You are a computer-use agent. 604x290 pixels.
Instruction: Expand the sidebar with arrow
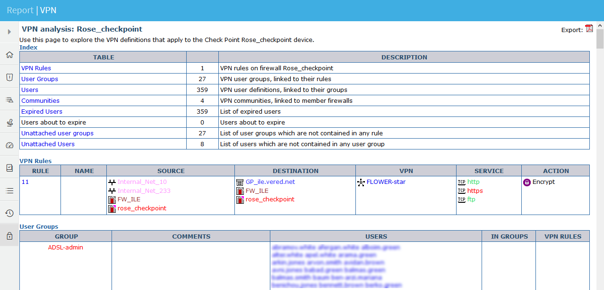[9, 32]
